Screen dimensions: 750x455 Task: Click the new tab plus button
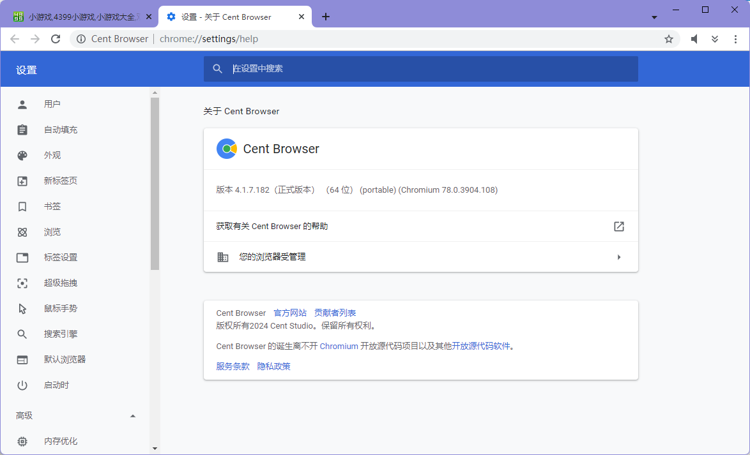[x=326, y=17]
